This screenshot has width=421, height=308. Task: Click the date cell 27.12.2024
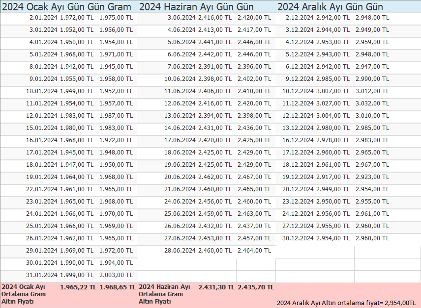coord(298,226)
